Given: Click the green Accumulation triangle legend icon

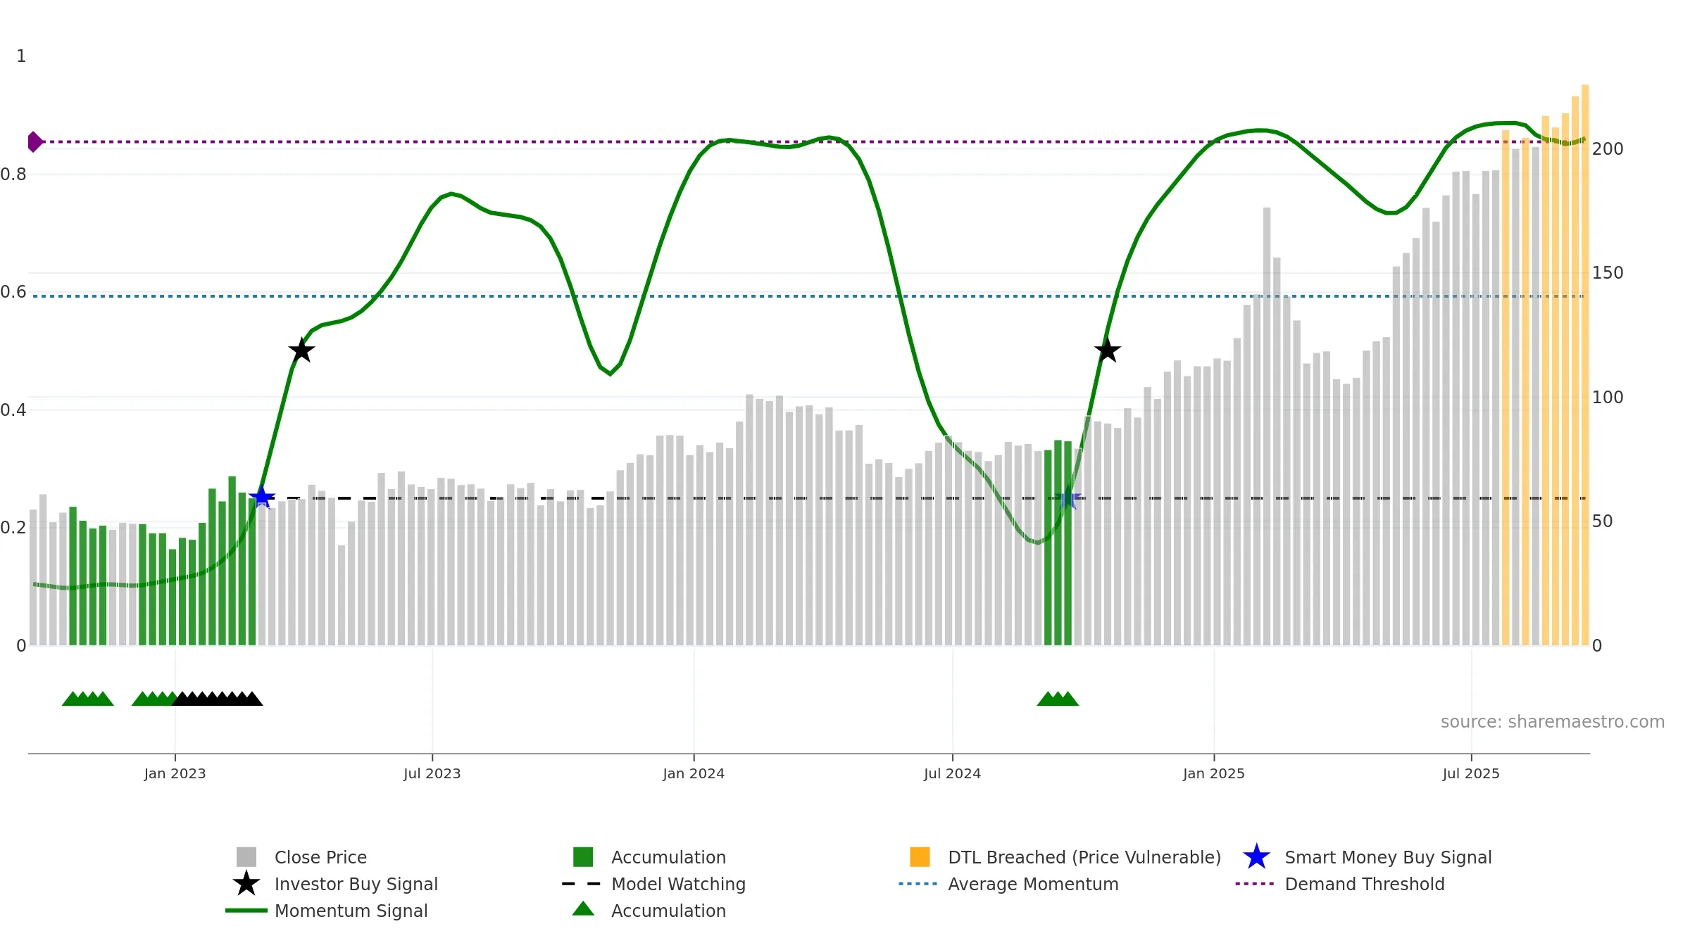Looking at the screenshot, I should tap(583, 908).
